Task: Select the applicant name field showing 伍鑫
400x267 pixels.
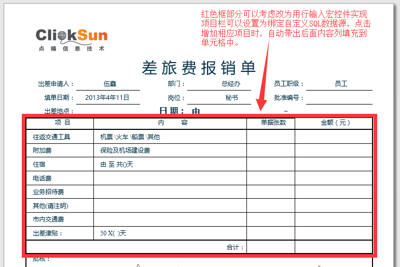Action: click(x=109, y=84)
